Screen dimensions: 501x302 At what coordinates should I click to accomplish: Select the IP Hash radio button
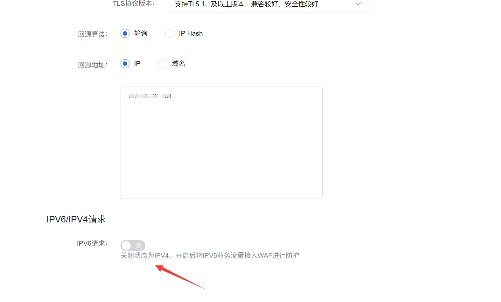coord(170,33)
